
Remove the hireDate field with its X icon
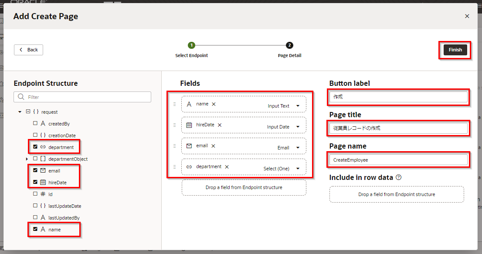[x=220, y=125]
